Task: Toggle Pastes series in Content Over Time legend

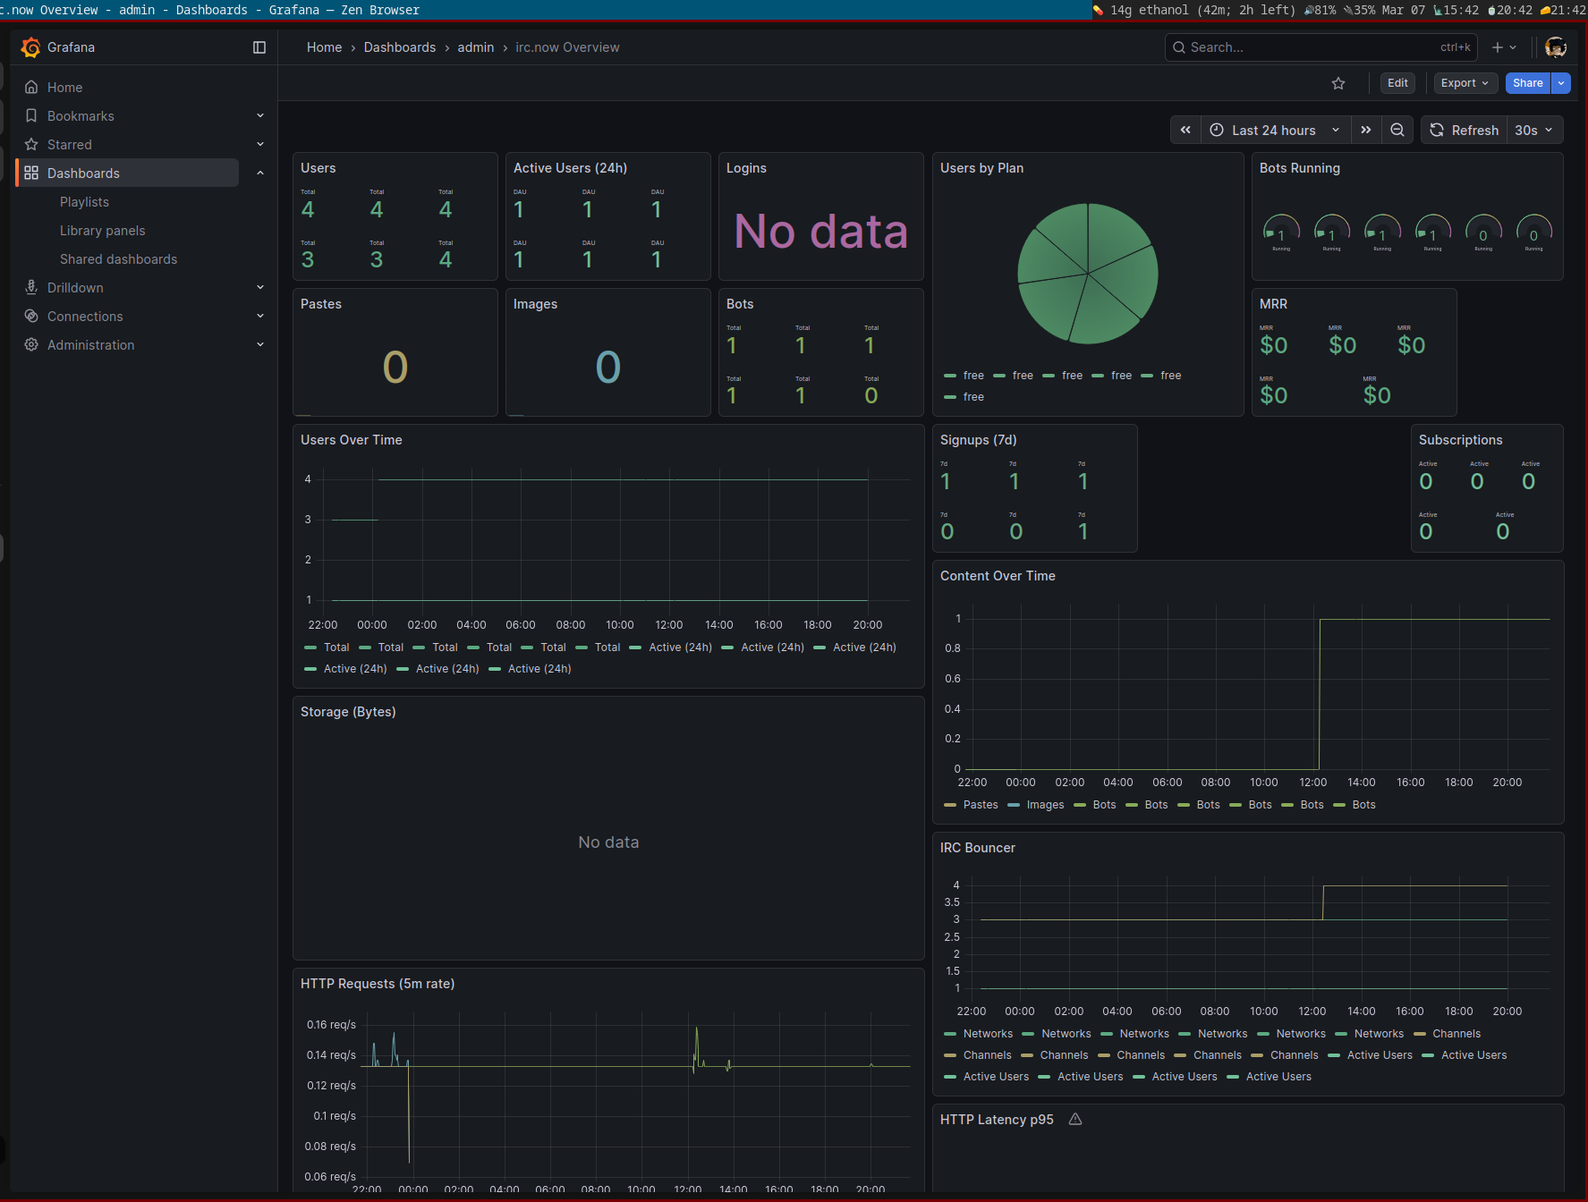Action: point(980,805)
